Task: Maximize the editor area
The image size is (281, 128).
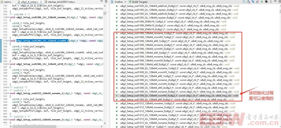Action: tap(106, 2)
